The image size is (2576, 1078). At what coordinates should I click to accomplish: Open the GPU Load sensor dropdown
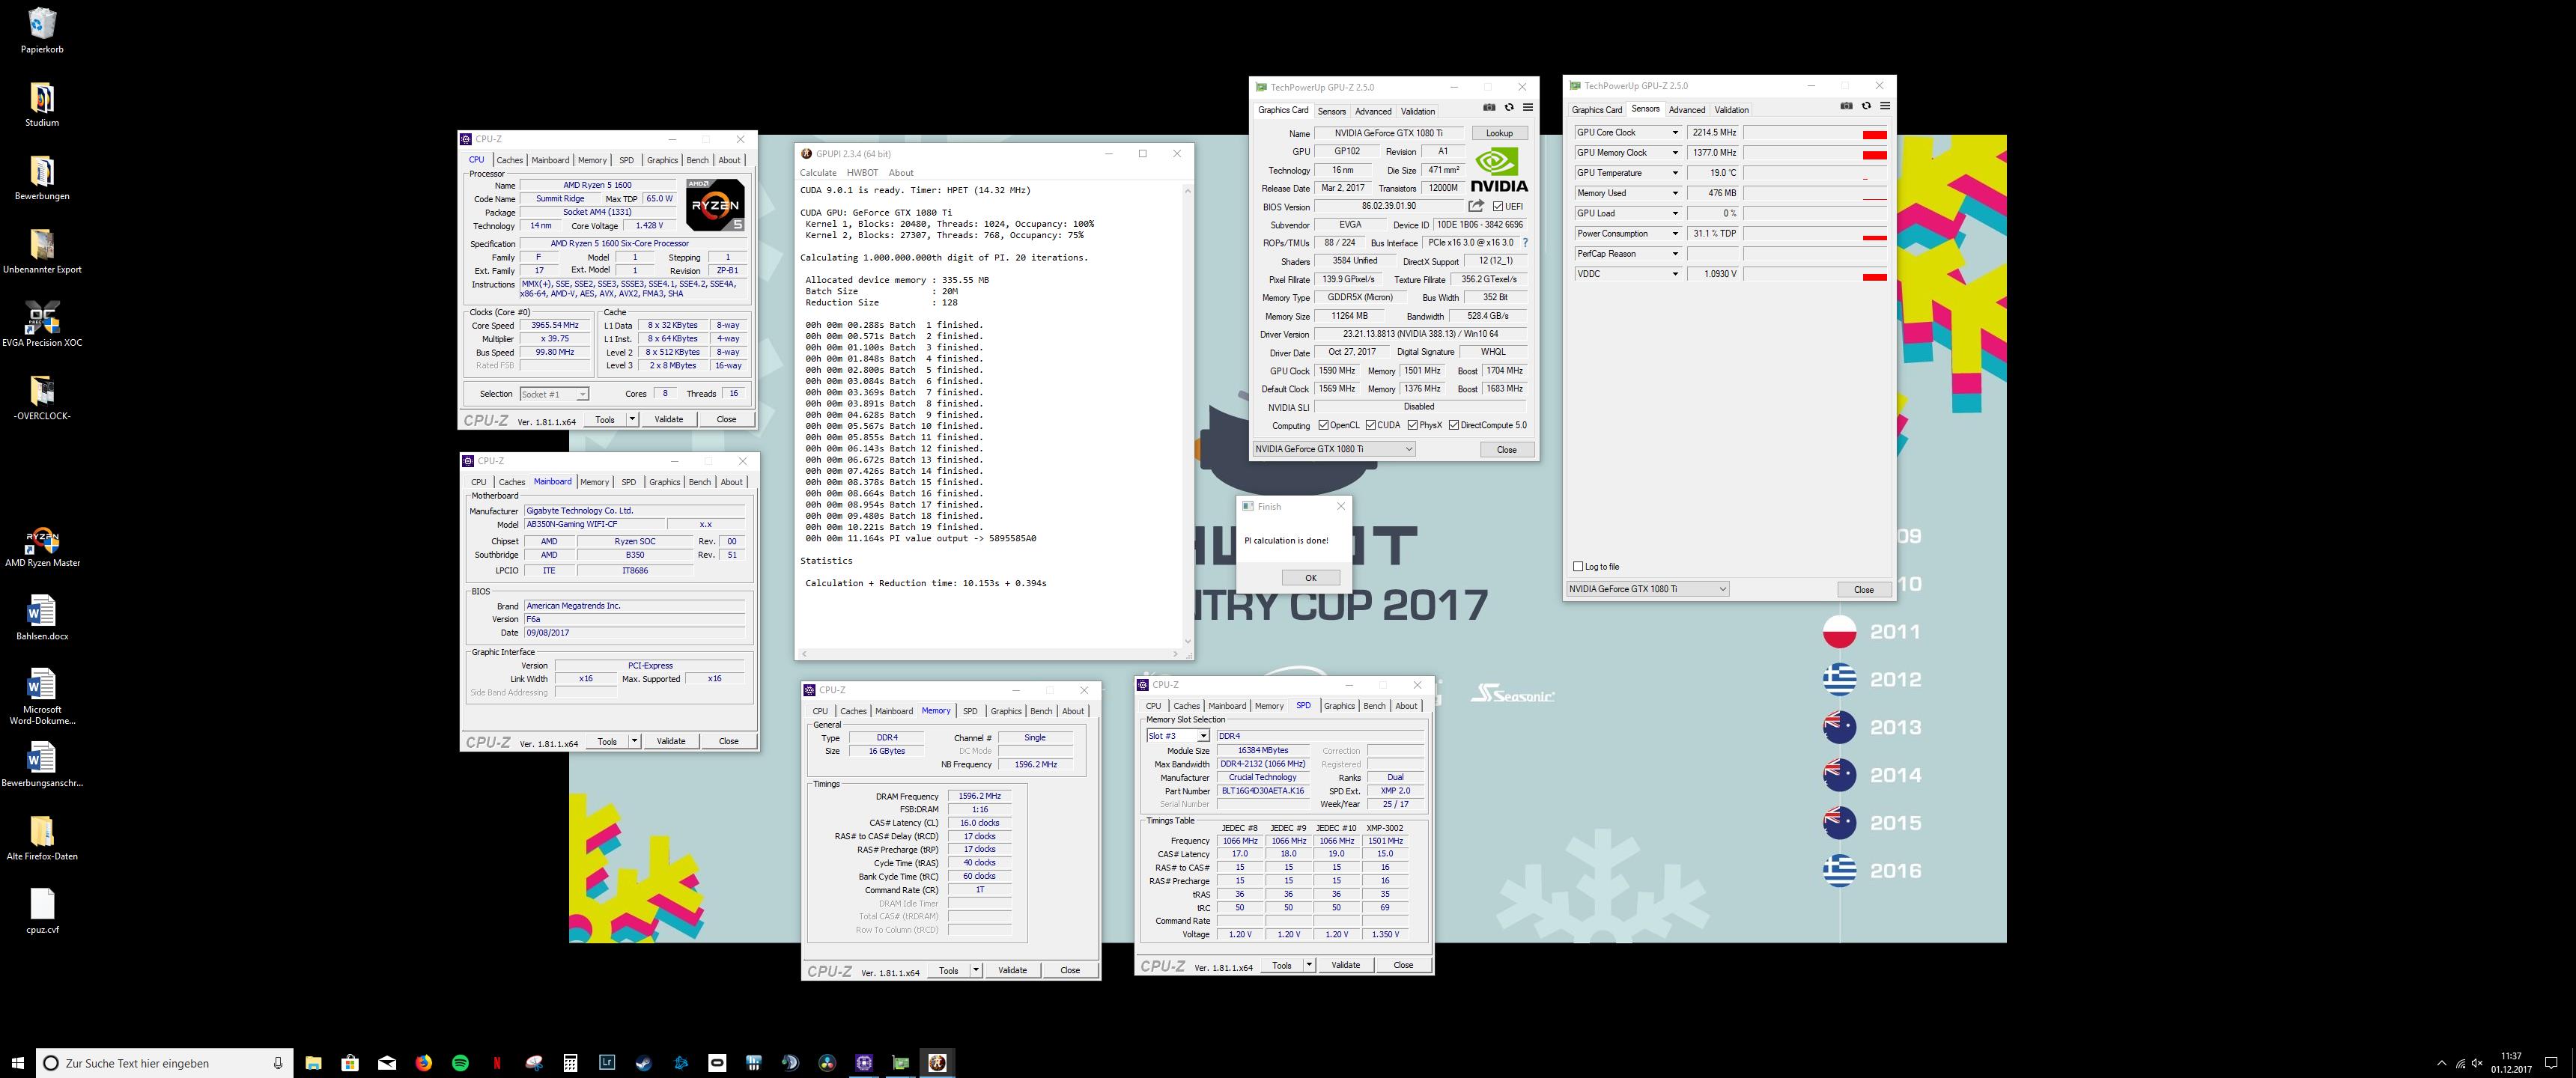click(x=1675, y=213)
